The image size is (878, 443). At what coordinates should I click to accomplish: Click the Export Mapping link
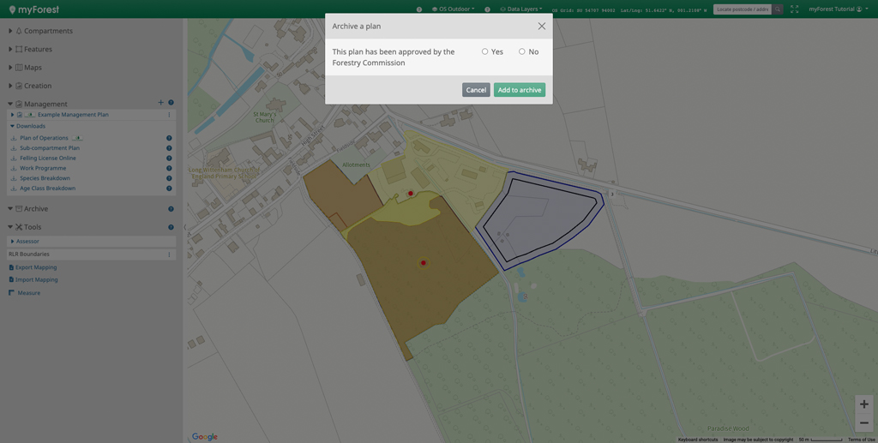[x=36, y=267]
